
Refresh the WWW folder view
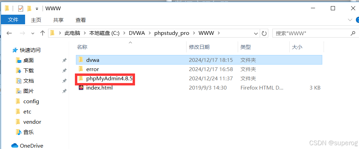point(264,33)
